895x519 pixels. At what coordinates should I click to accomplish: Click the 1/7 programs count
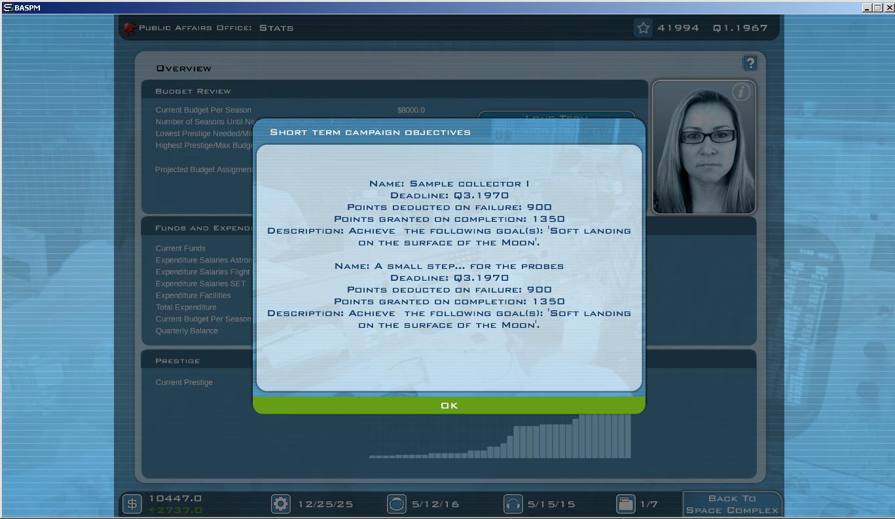(x=649, y=505)
